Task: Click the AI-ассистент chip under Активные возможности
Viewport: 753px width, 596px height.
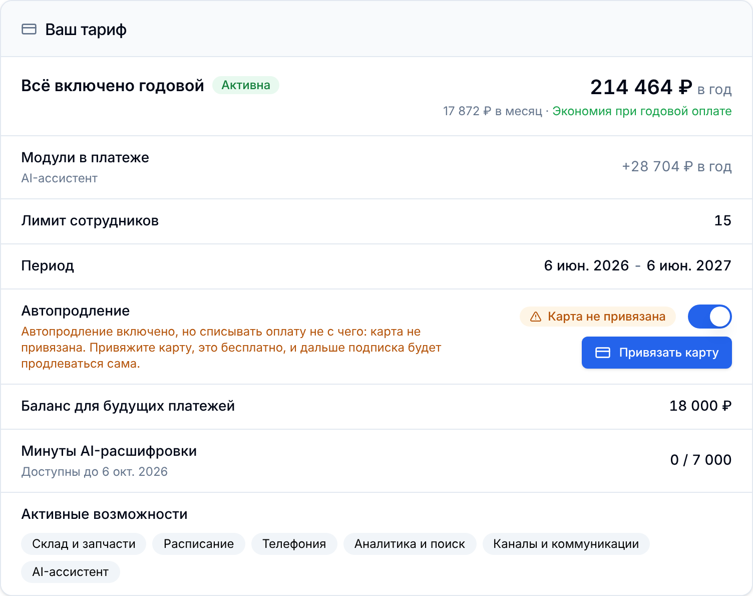Action: (x=71, y=572)
